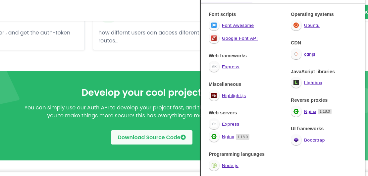
Task: Click the Nginx icon under Web servers
Action: [214, 137]
